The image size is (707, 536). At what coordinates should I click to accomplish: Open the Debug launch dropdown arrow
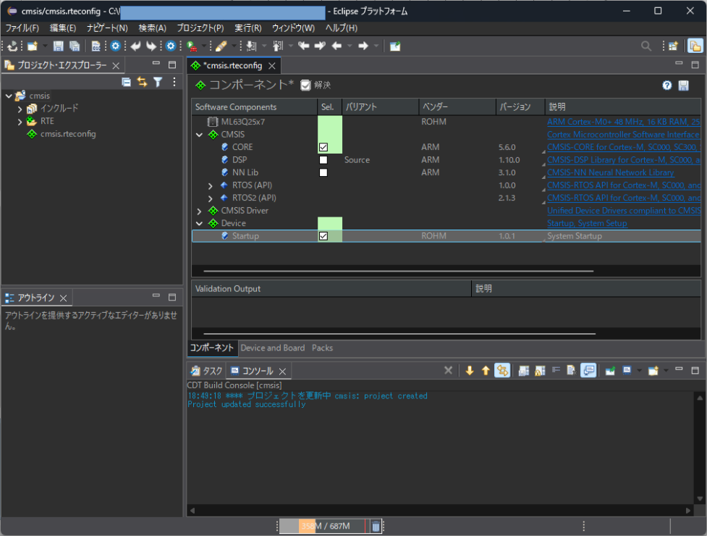tap(204, 46)
